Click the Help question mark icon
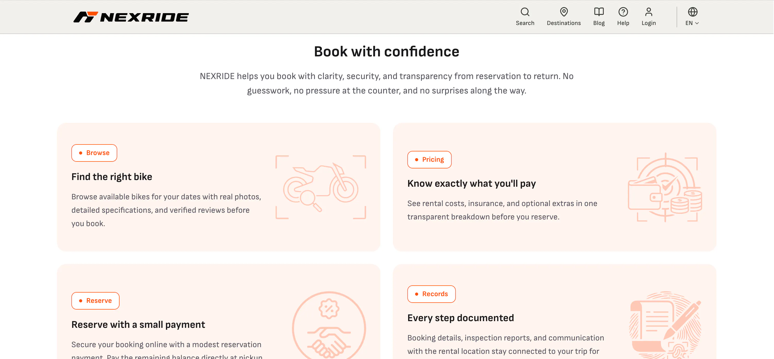 pos(623,12)
